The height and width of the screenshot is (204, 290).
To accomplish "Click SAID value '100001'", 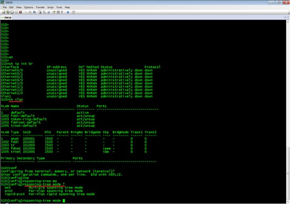I will [x=29, y=139].
